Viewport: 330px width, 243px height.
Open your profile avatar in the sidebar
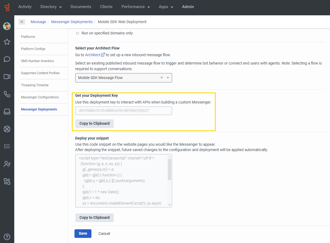coord(7,26)
